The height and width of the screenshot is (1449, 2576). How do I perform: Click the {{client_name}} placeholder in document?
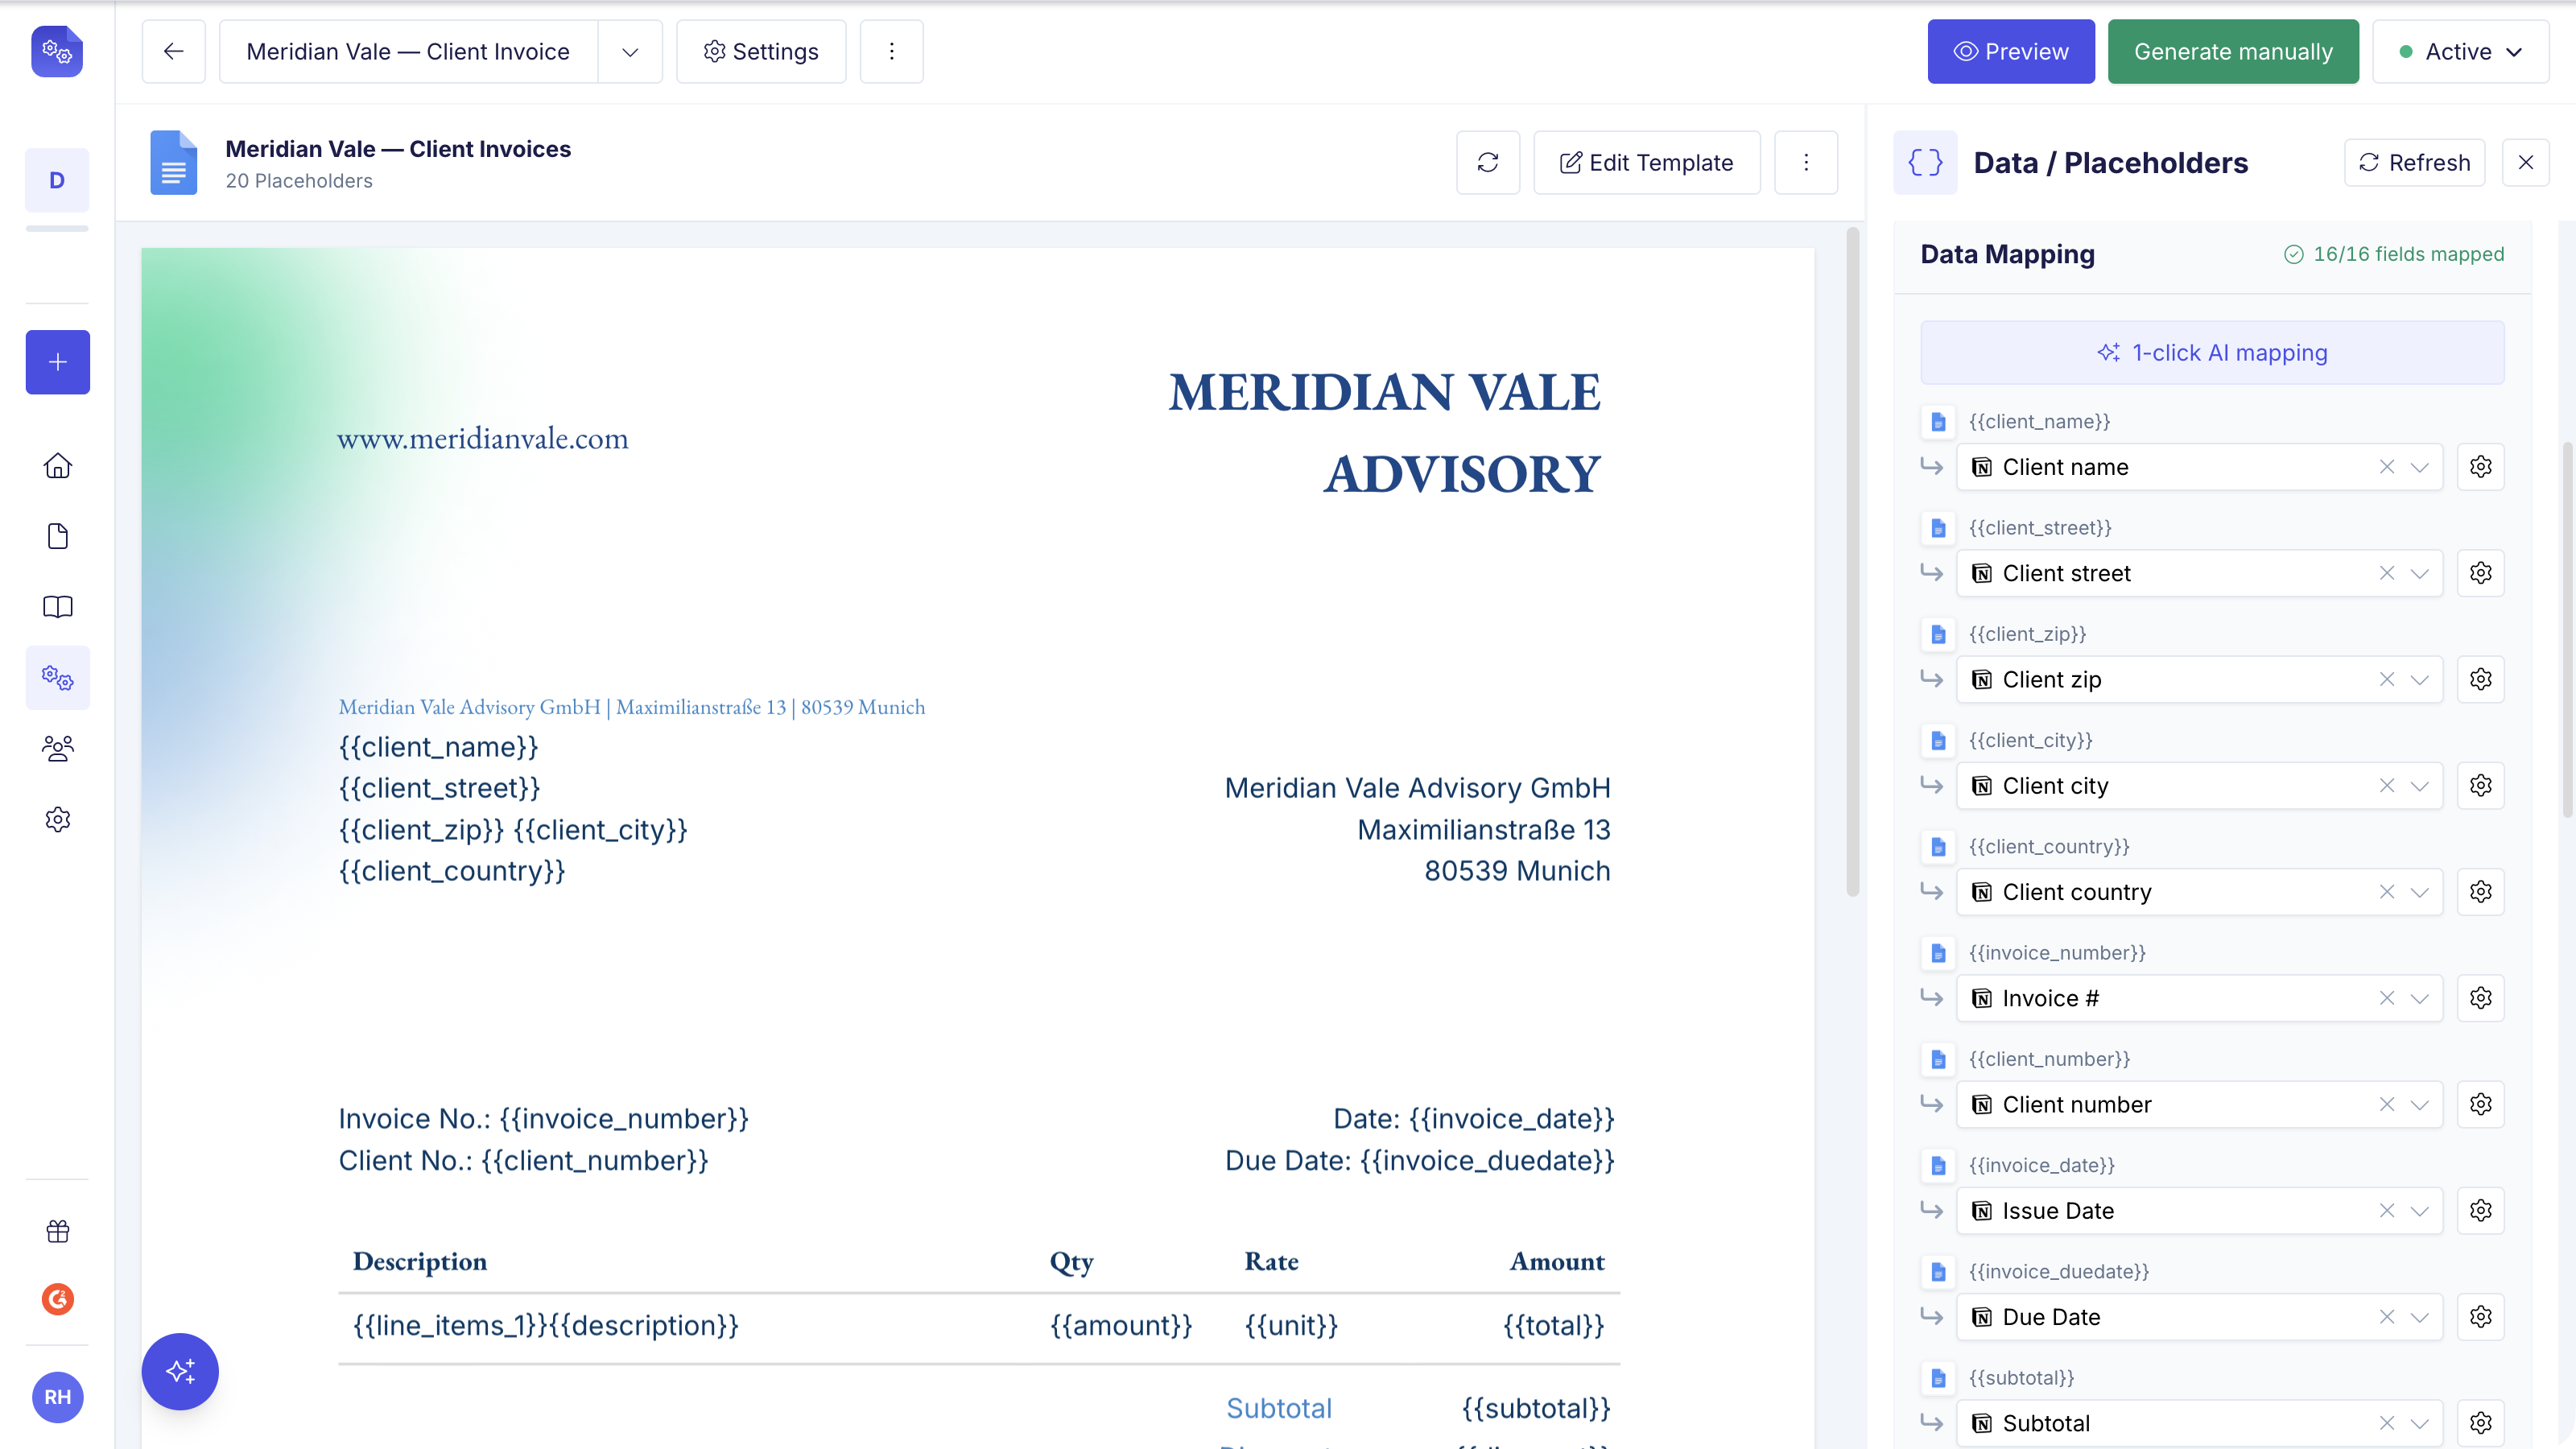tap(438, 746)
